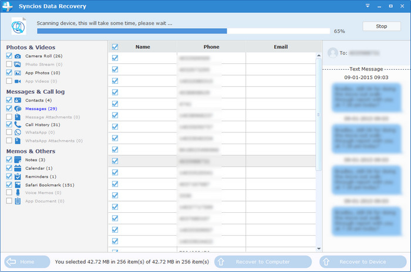Click the WhatsApp icon
411x272 pixels.
(18, 132)
